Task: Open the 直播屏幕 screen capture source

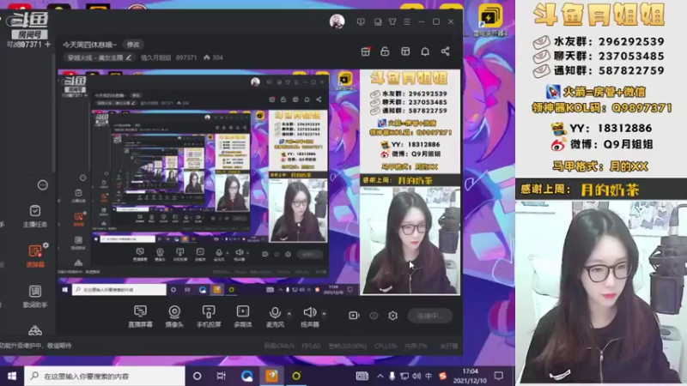Action: (140, 316)
